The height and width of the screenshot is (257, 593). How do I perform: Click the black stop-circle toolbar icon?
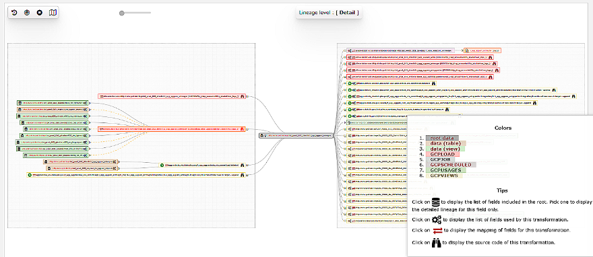click(x=40, y=13)
